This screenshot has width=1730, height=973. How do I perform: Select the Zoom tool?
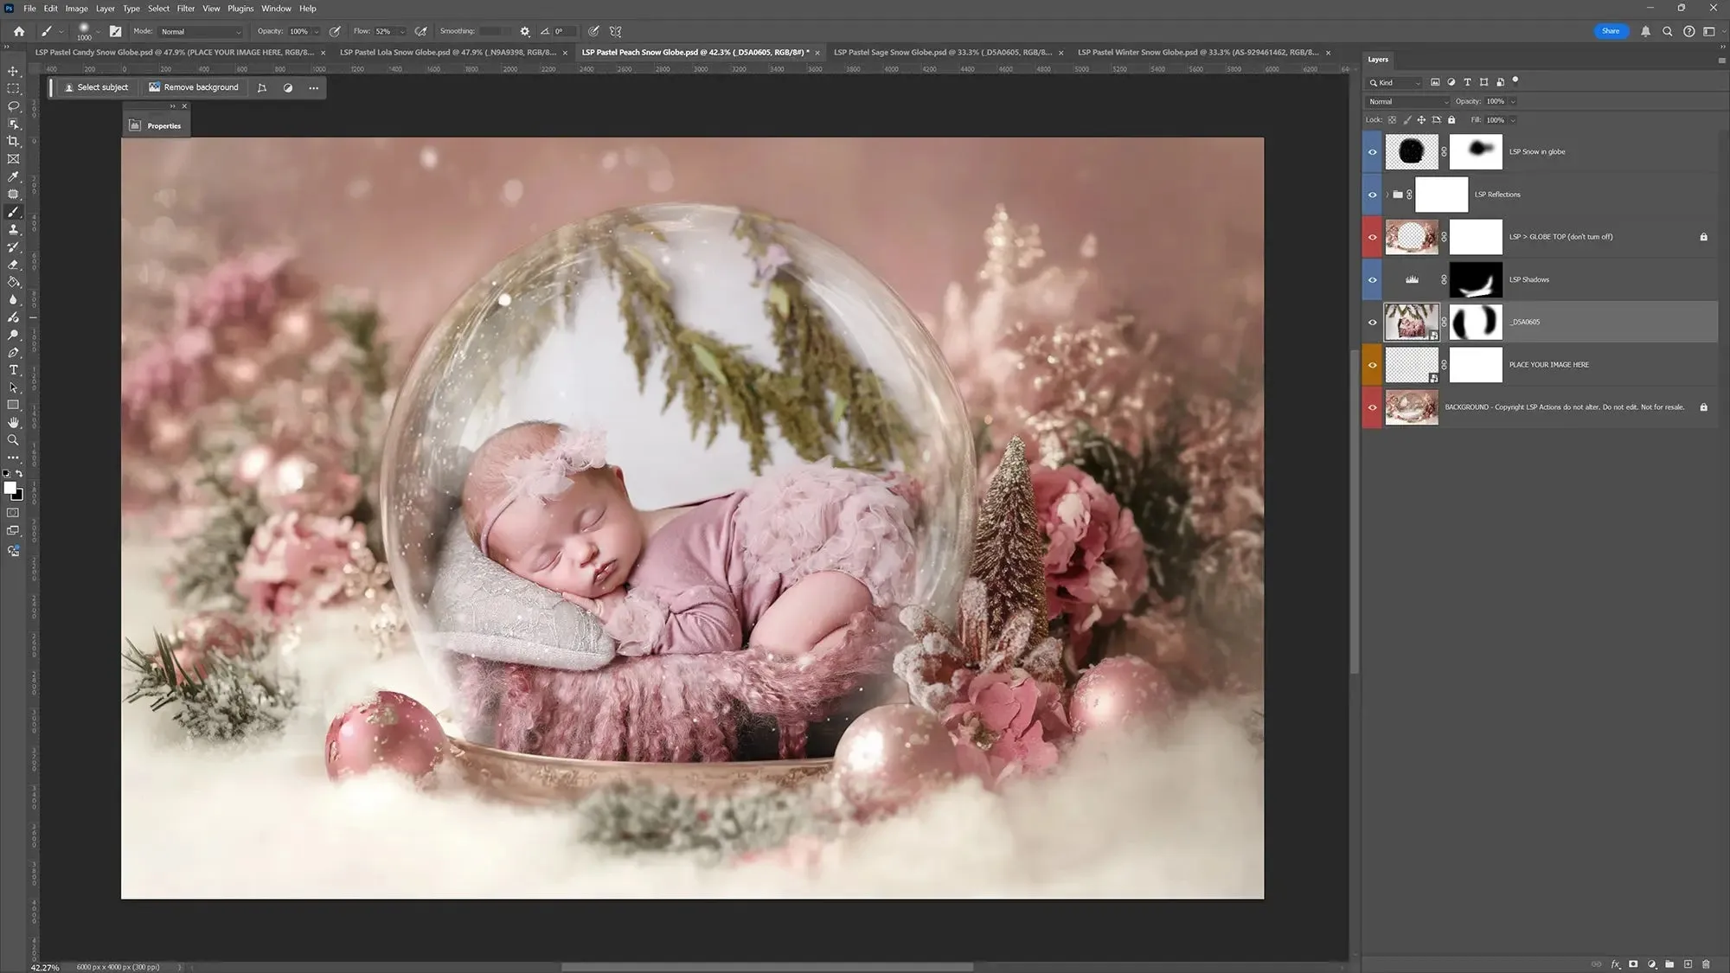(x=13, y=440)
